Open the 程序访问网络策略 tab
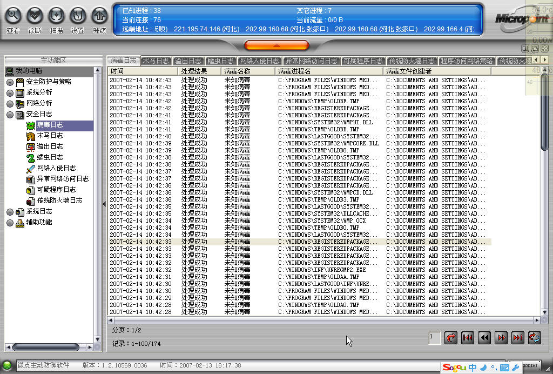 click(x=467, y=61)
